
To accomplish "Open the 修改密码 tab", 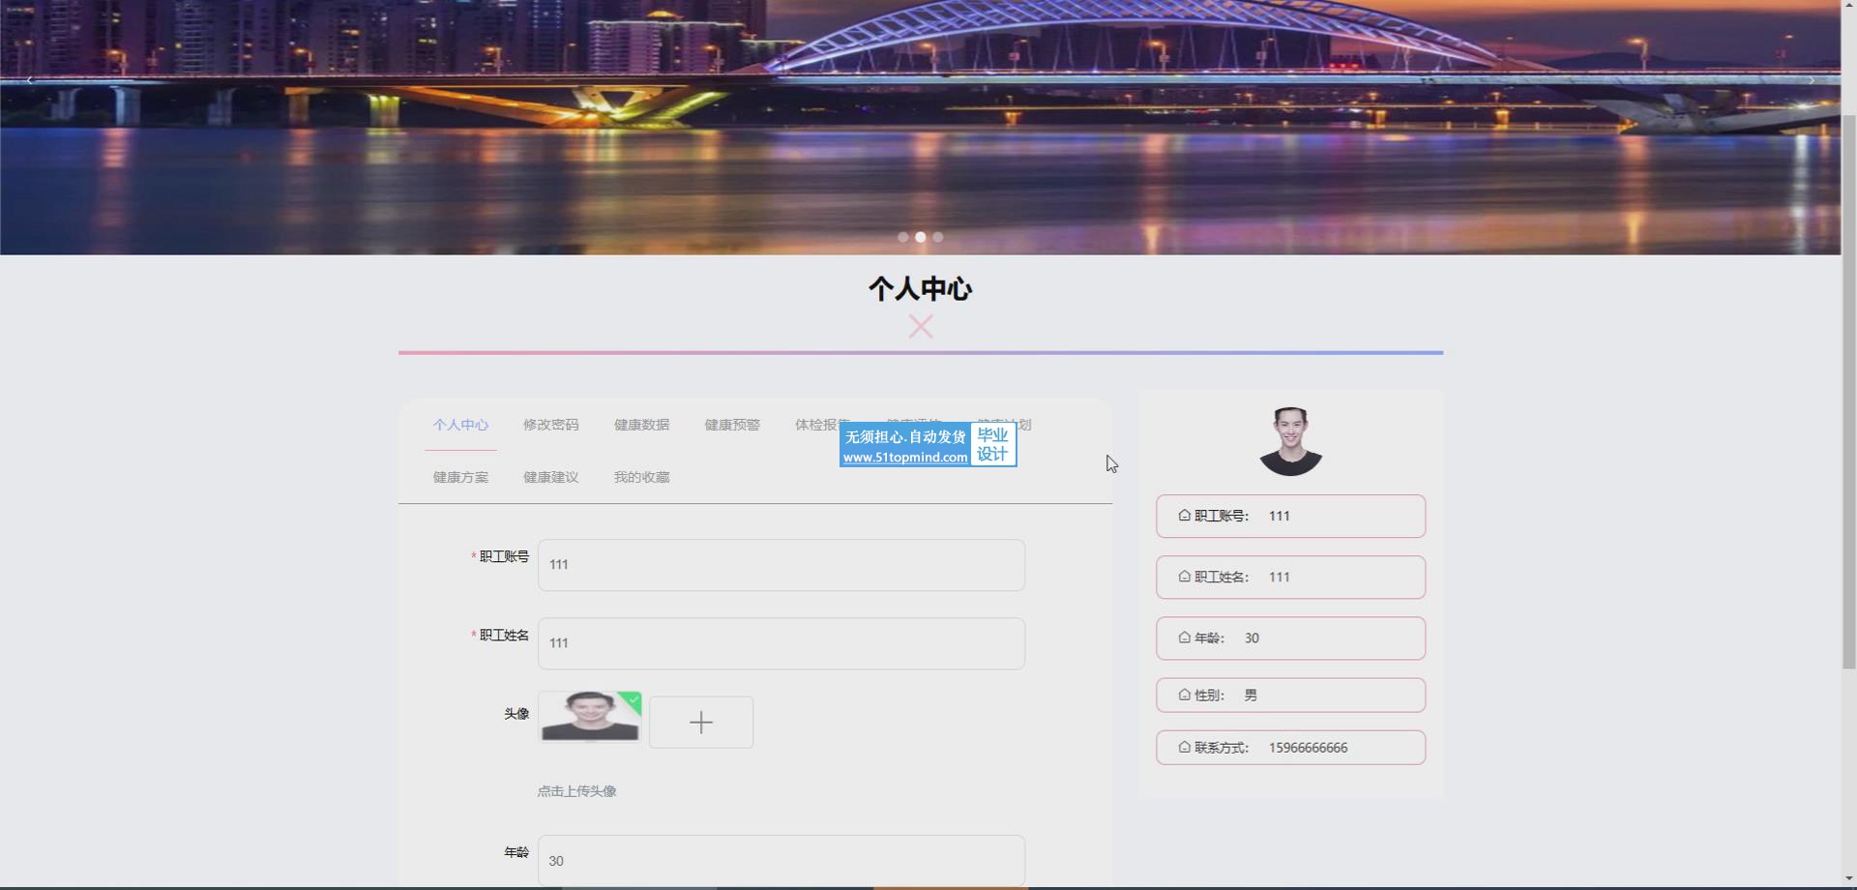I will [x=550, y=425].
